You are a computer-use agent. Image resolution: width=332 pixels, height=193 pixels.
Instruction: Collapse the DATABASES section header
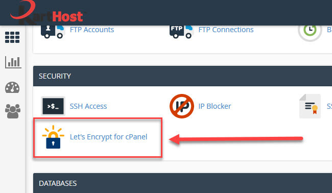tap(182, 183)
